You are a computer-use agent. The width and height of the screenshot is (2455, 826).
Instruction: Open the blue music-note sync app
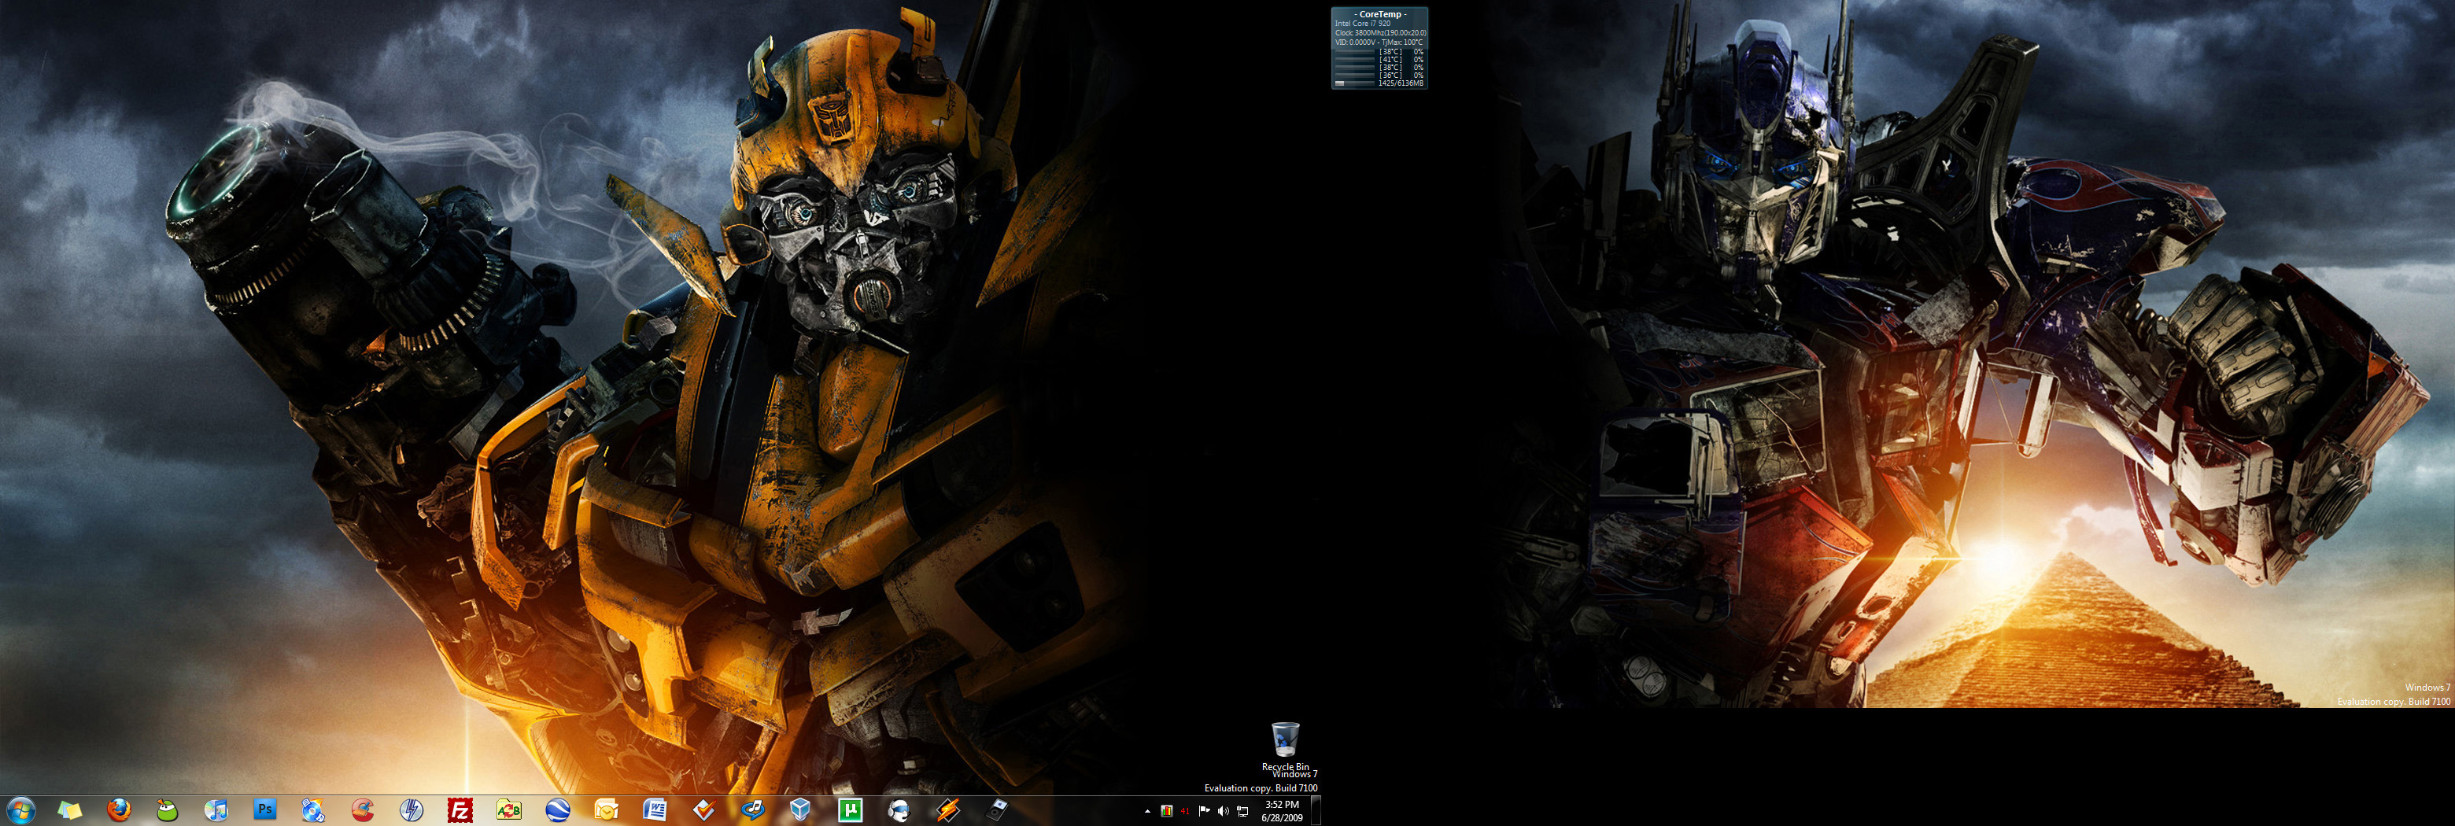point(753,811)
